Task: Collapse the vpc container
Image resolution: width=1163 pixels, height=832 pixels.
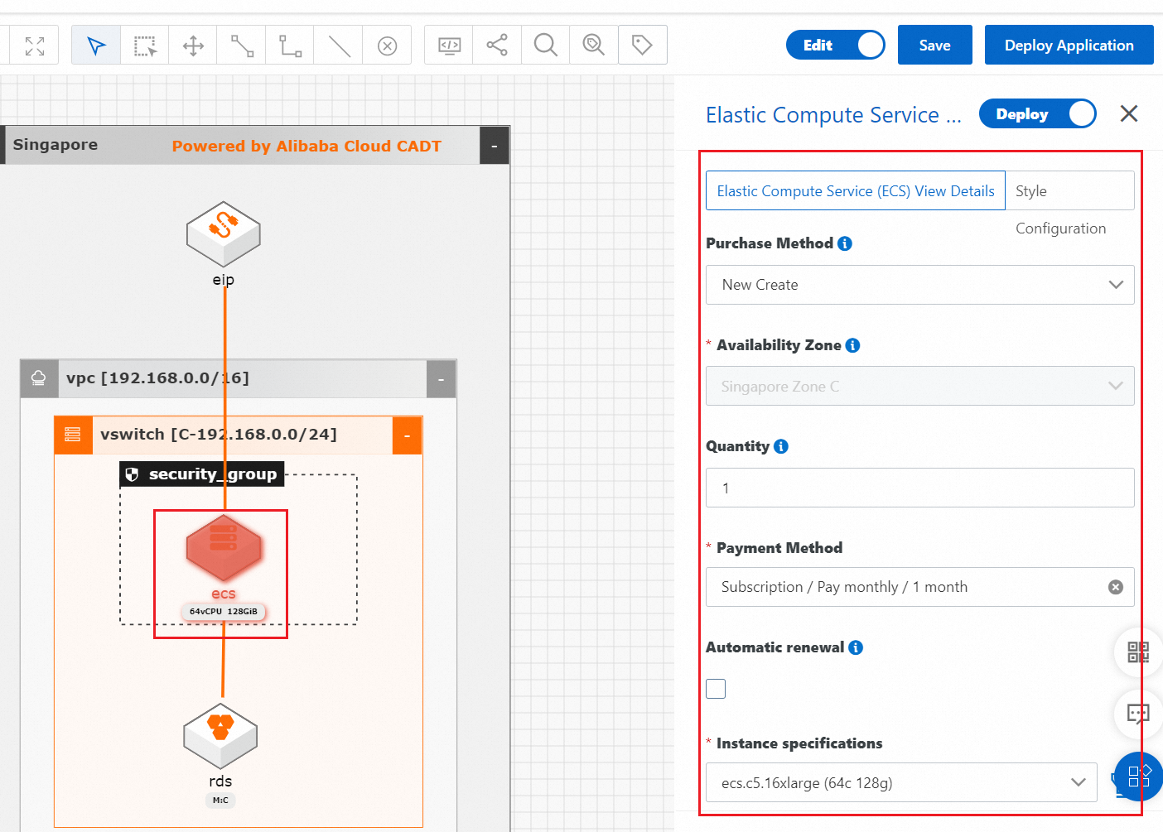Action: click(x=442, y=379)
